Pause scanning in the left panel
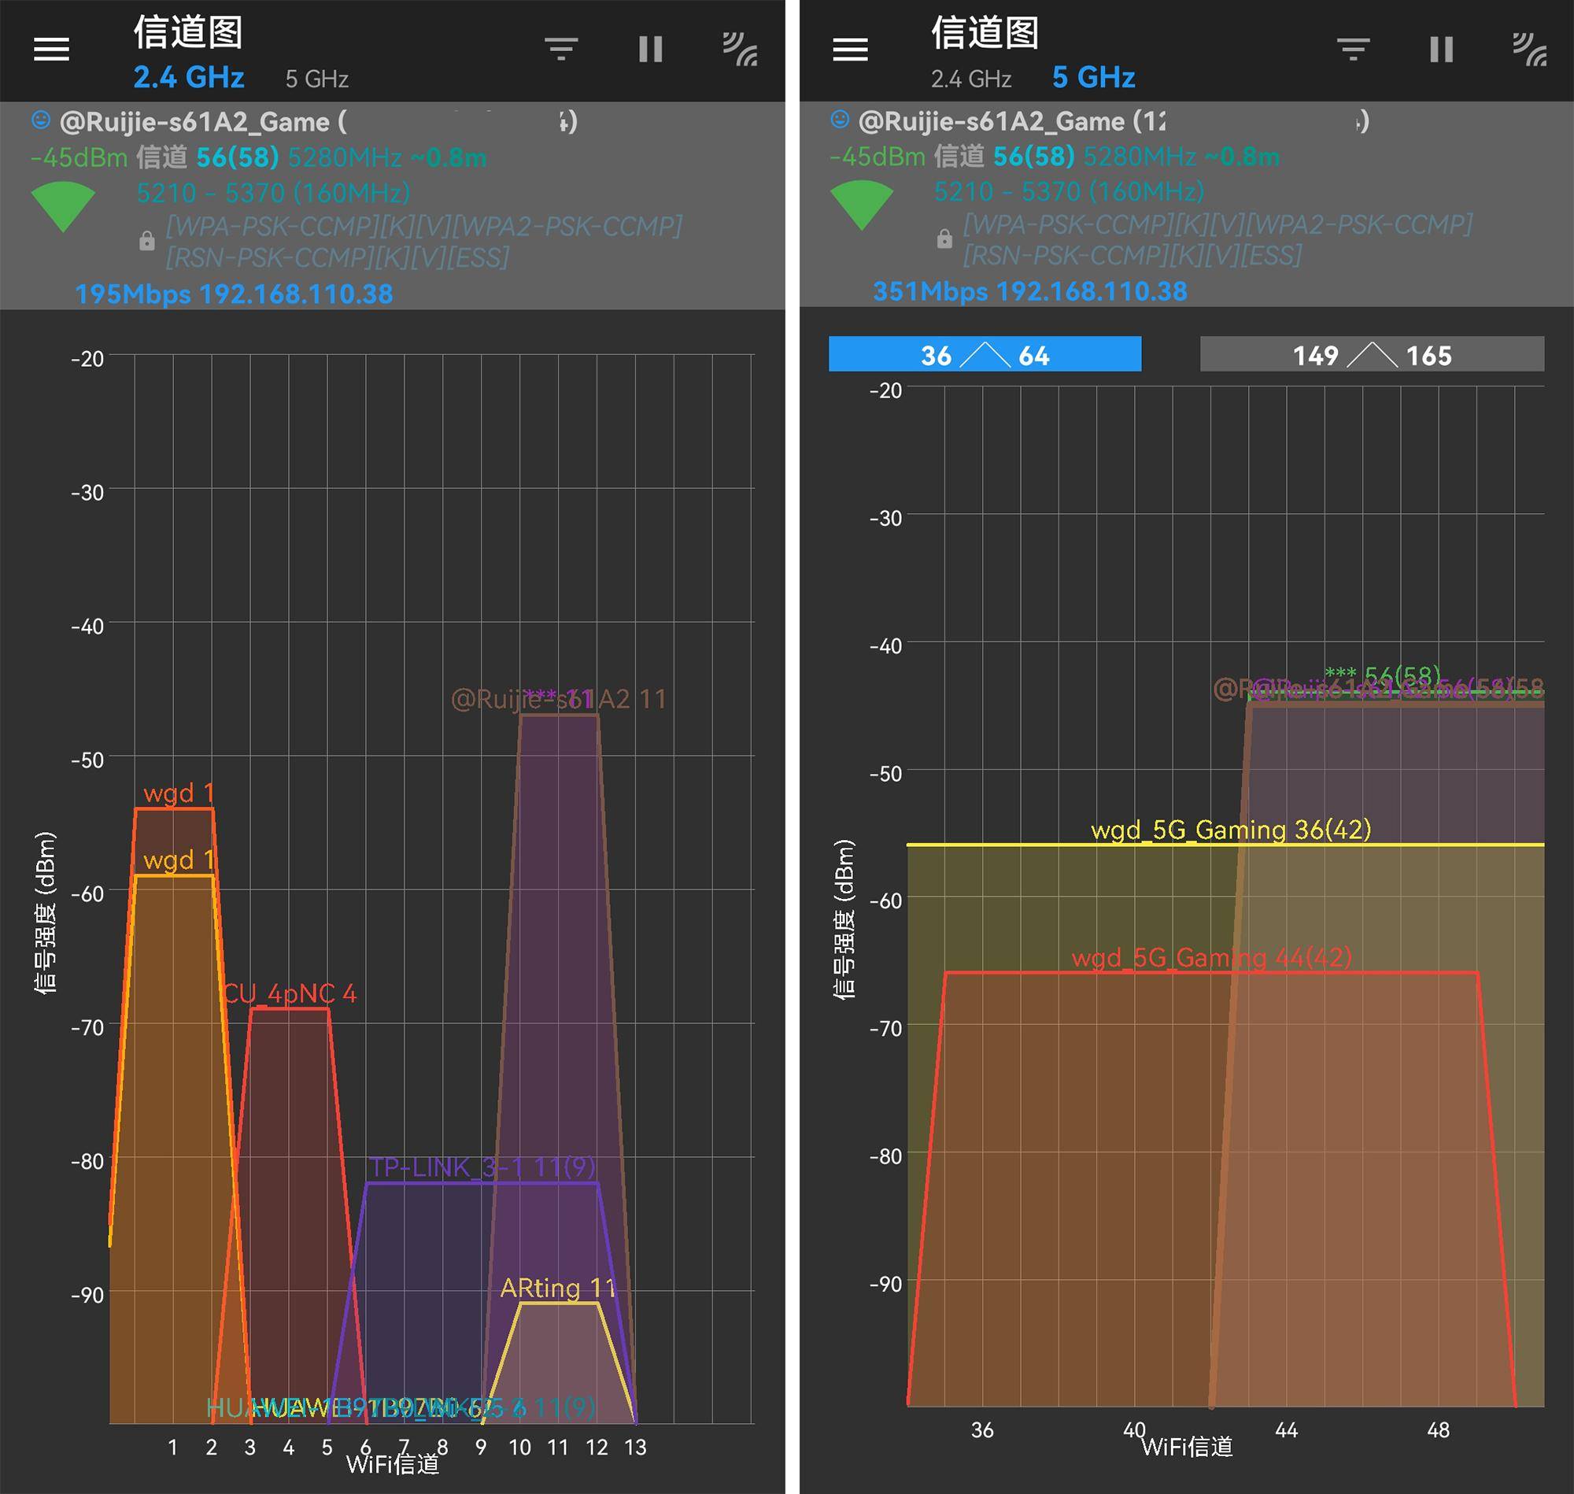 pyautogui.click(x=651, y=50)
